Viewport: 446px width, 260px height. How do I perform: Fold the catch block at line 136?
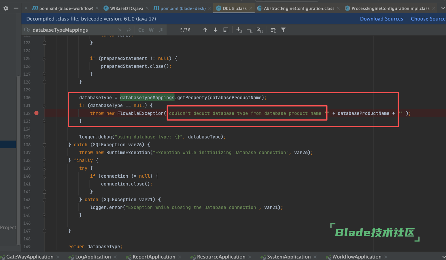point(44,145)
